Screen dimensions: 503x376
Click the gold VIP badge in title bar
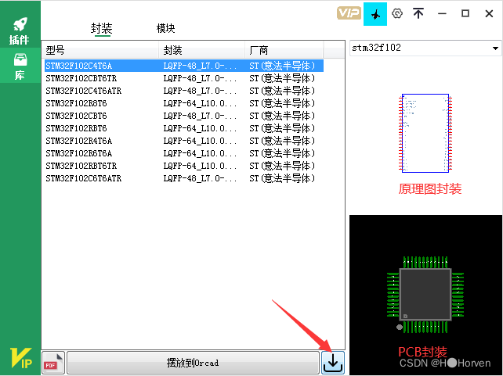(x=349, y=13)
